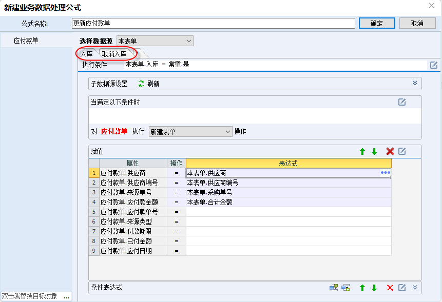Viewport: 442px width, 302px height.
Task: Click the ellipsis button in row 1 expression
Action: [386, 173]
